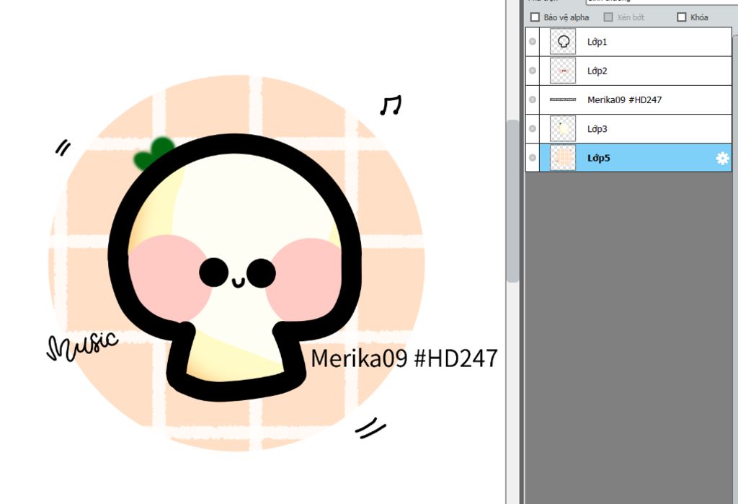Select layer named Lớp3
Viewport: 738px width, 504px height.
coord(597,129)
